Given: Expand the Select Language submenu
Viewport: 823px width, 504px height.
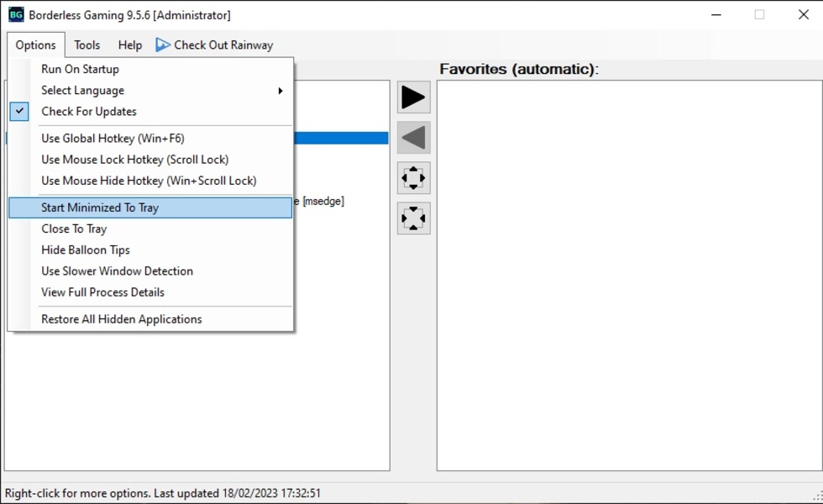Looking at the screenshot, I should [82, 91].
